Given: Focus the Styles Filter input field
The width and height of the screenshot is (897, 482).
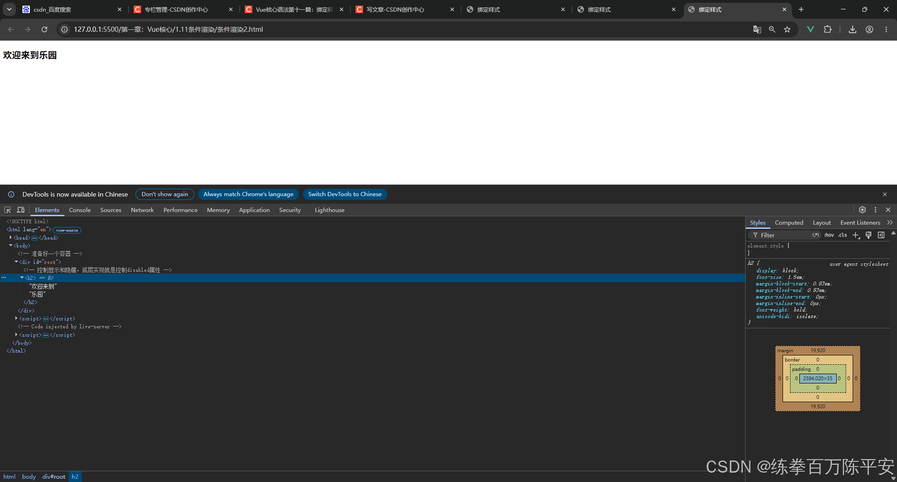Looking at the screenshot, I should point(785,235).
